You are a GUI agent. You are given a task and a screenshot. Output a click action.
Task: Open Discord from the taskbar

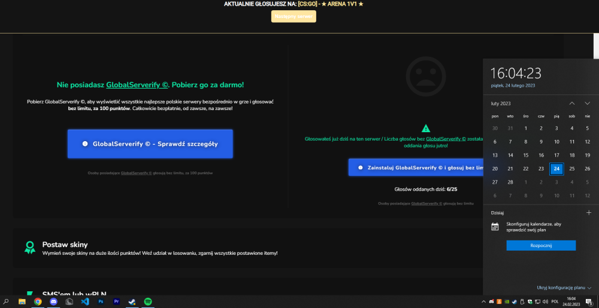[53, 301]
